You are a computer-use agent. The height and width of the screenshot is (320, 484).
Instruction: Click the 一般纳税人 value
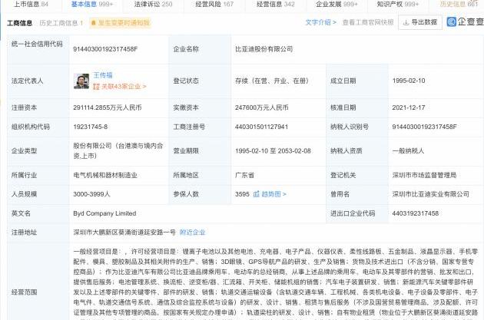408,151
